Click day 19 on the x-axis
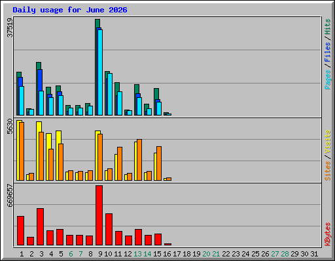This screenshot has height=261, width=335. point(196,254)
